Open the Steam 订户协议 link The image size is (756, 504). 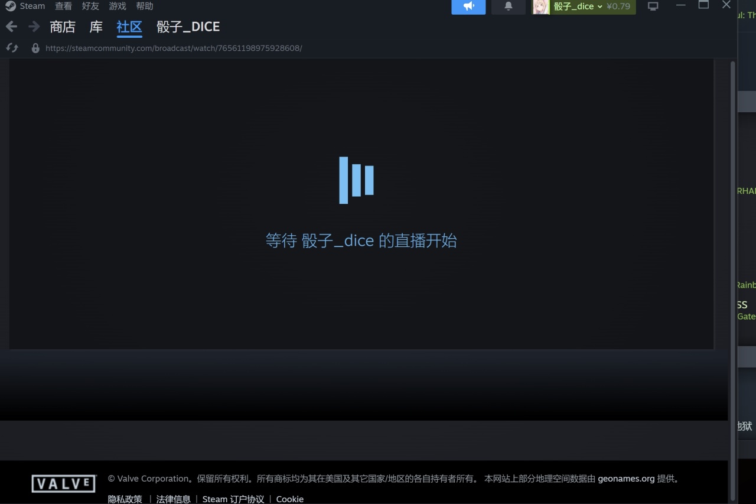233,499
